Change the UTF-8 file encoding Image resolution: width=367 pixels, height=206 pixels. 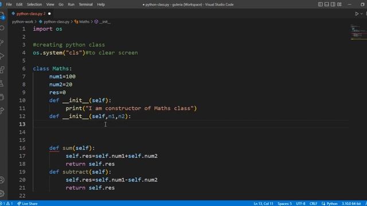pyautogui.click(x=300, y=204)
